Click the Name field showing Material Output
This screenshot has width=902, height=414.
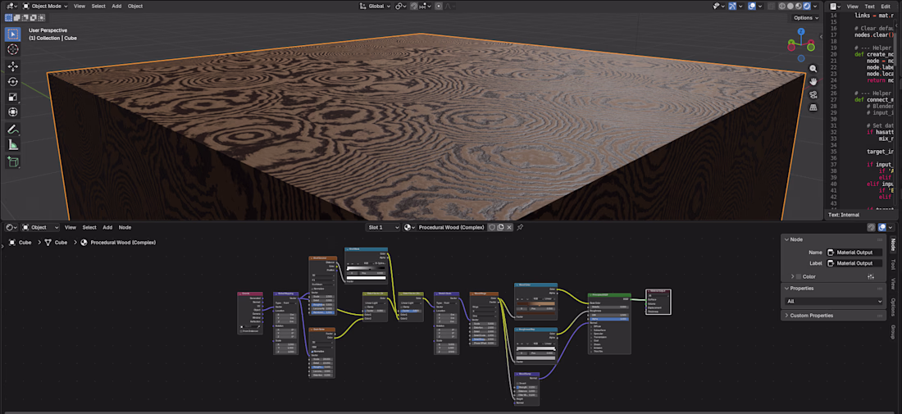(854, 252)
